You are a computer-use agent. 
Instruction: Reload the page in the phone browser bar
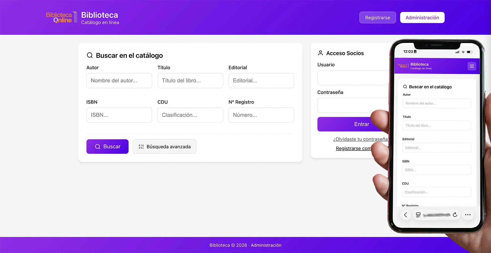click(455, 215)
